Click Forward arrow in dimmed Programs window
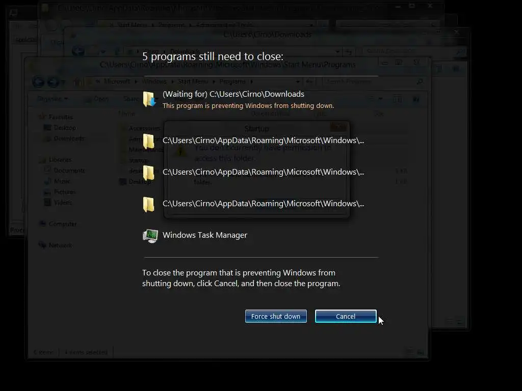 (53, 82)
